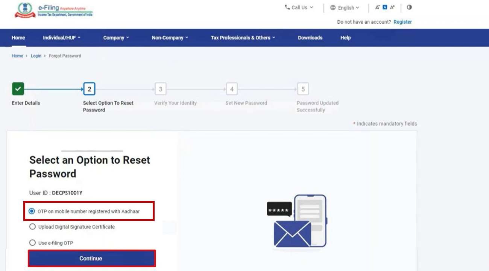
Task: Choose Upload Digital Signature Certificate option
Action: pyautogui.click(x=33, y=227)
